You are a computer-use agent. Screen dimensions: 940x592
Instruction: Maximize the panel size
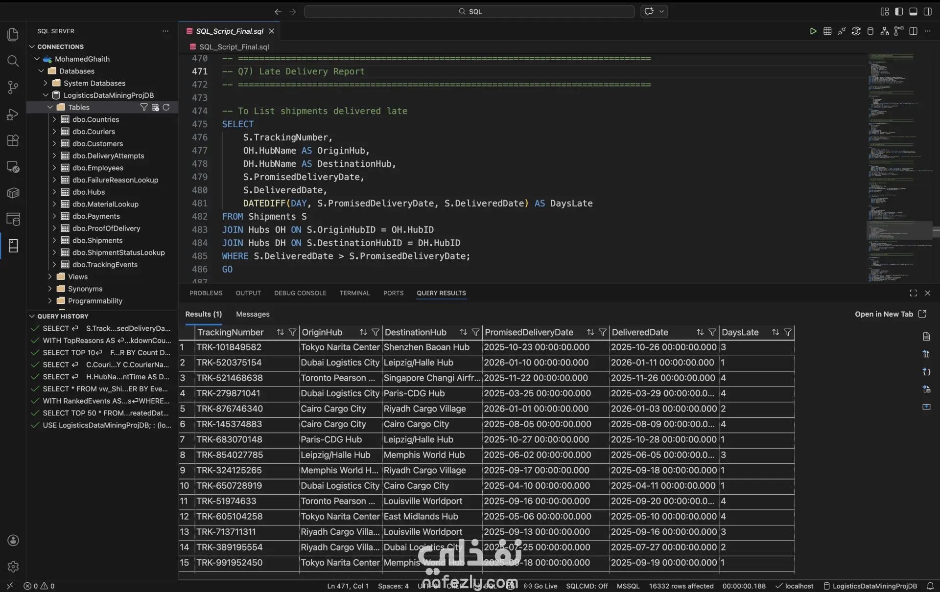click(913, 293)
